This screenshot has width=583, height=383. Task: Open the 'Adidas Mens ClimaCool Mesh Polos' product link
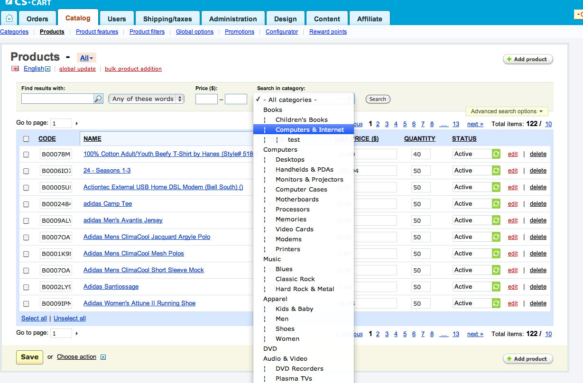(134, 254)
